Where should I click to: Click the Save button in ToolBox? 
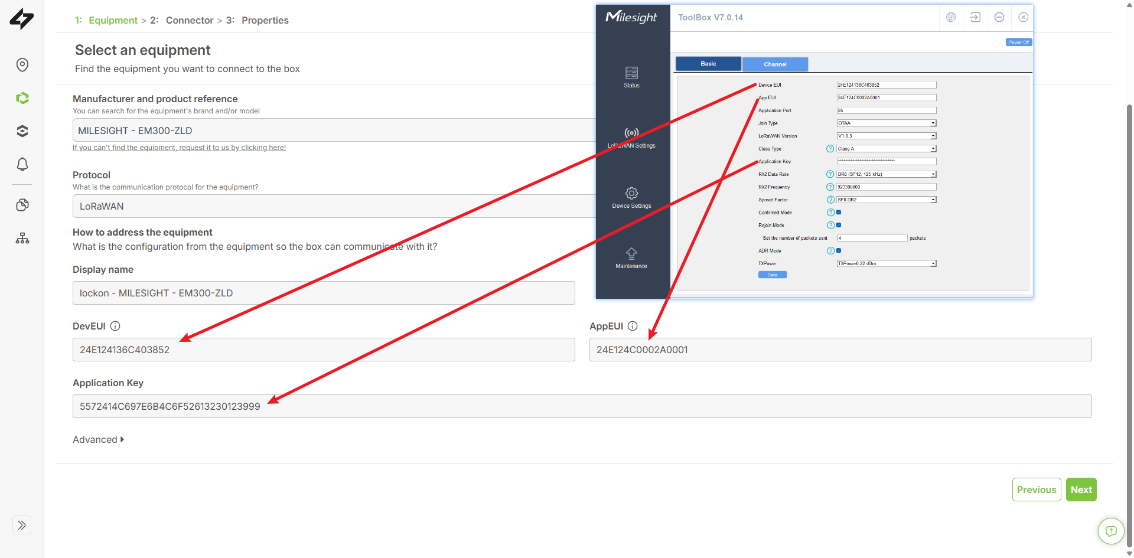[x=773, y=275]
